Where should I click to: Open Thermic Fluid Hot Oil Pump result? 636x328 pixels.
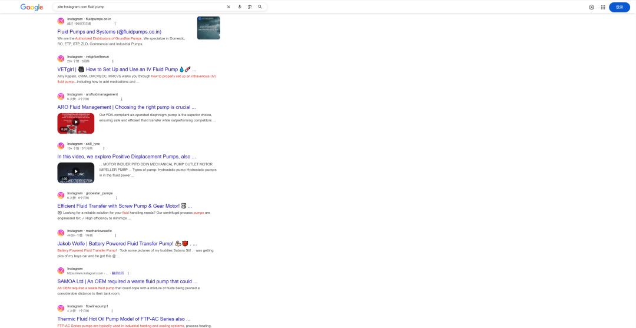124,319
